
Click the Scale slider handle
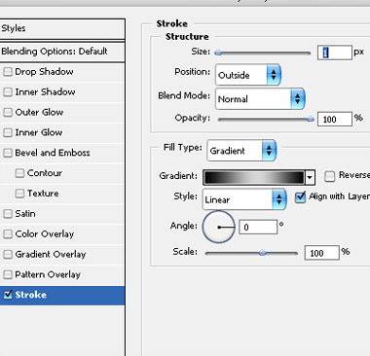point(262,253)
